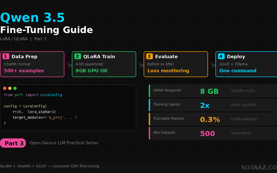Click the Loss monitoring text
The image size is (277, 173).
click(x=168, y=71)
